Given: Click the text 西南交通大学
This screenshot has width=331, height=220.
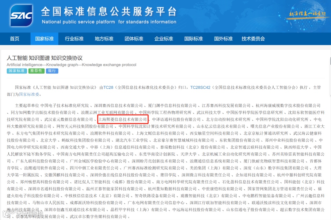Looking at the screenshot, I should (x=73, y=147).
